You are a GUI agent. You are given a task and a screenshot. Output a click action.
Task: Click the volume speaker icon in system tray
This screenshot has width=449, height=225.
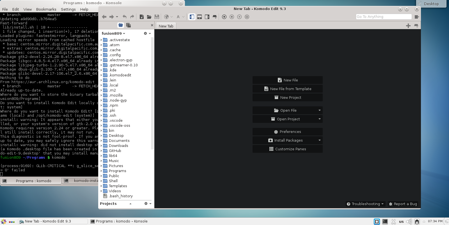coord(409,222)
